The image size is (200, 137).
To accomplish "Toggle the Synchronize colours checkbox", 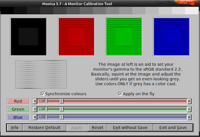I will 42,94.
